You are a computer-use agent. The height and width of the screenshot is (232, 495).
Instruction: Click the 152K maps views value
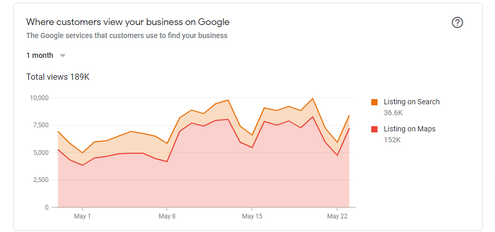tap(392, 140)
